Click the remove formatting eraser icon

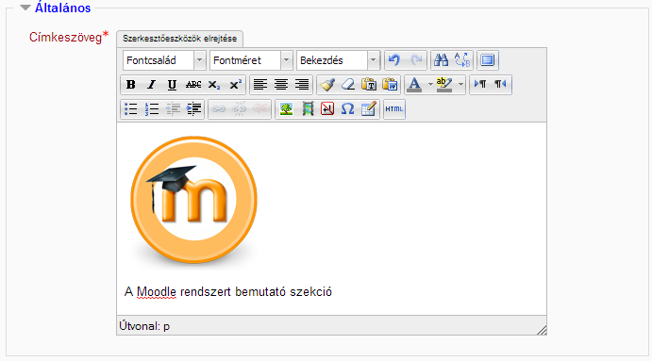pos(348,85)
